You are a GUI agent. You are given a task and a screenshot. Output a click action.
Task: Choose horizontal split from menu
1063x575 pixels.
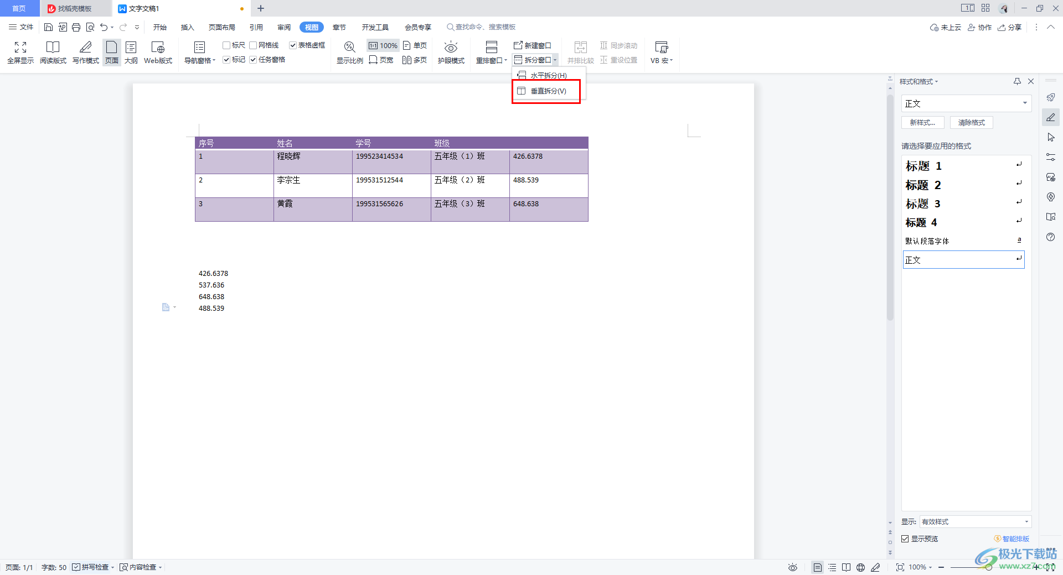pyautogui.click(x=548, y=75)
